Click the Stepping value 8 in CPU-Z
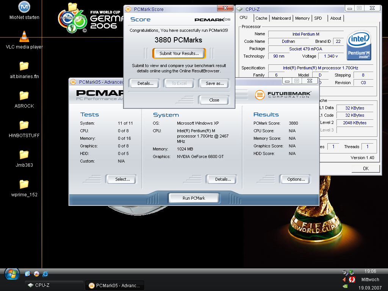This screenshot has height=291, width=388. point(363,75)
